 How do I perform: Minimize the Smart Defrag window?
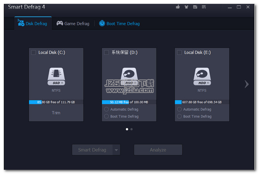pos(230,7)
